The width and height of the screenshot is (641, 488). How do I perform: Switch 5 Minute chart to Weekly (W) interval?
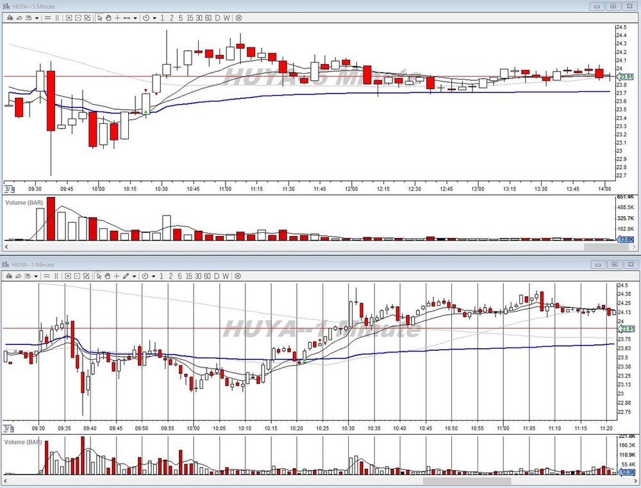[x=226, y=18]
